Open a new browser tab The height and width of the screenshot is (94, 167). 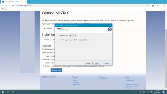point(29,2)
